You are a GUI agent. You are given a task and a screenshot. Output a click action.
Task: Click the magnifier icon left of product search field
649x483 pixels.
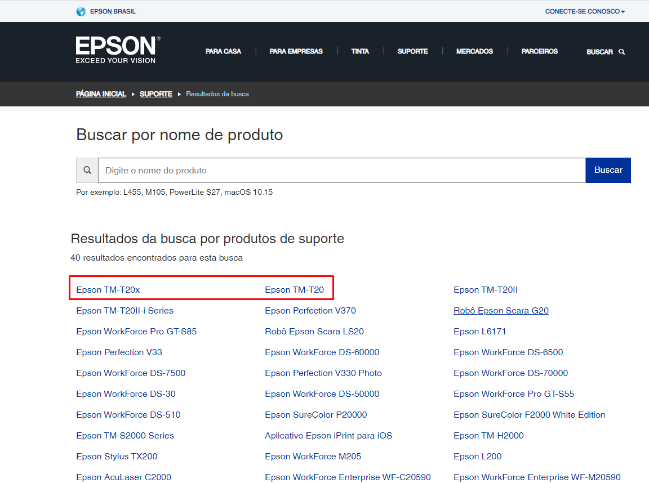[x=87, y=170]
